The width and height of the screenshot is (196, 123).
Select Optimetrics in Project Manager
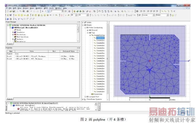(x=21, y=41)
